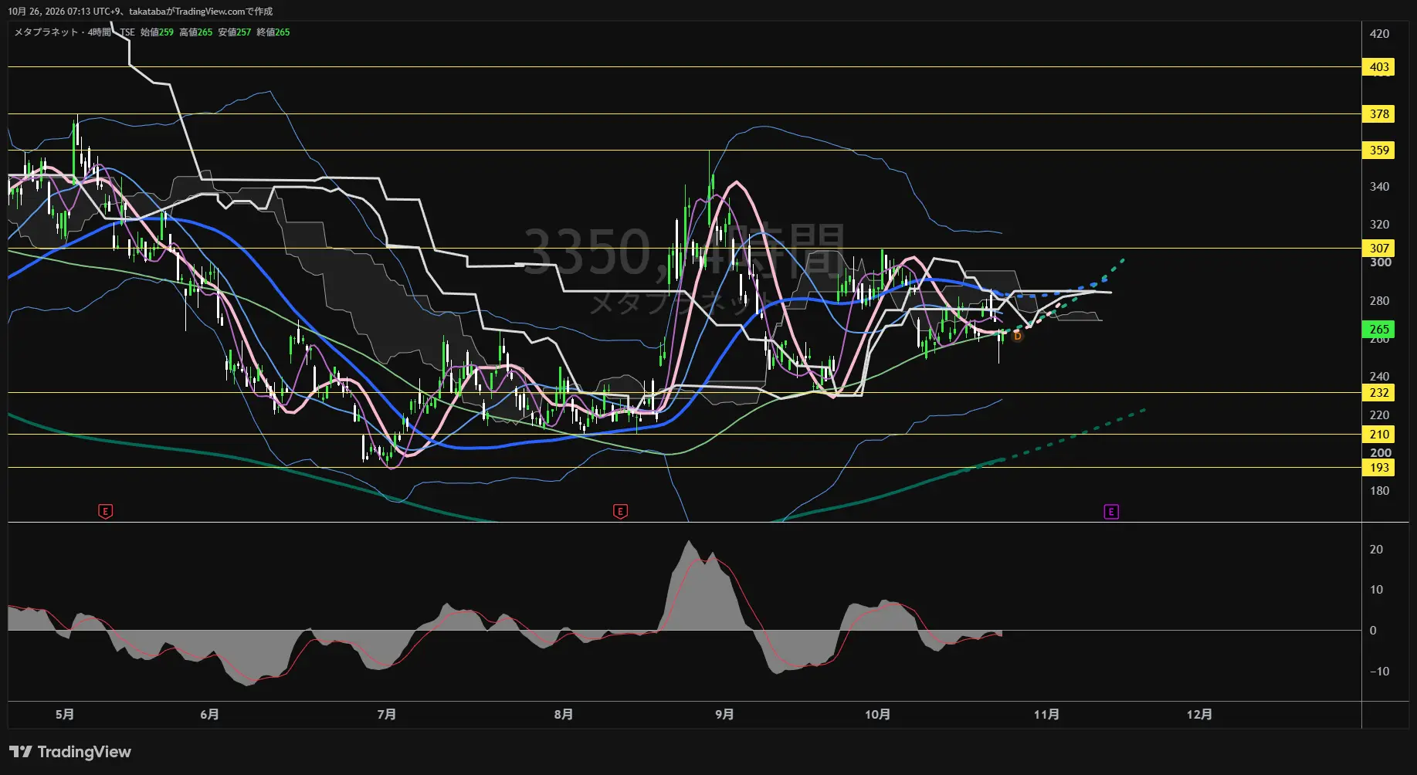
Task: Click the green 265 current price label
Action: [1378, 330]
